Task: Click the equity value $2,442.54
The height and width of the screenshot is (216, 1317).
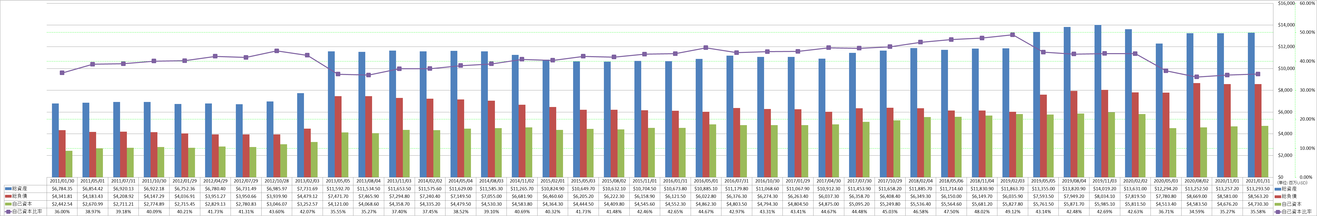Action: (62, 204)
